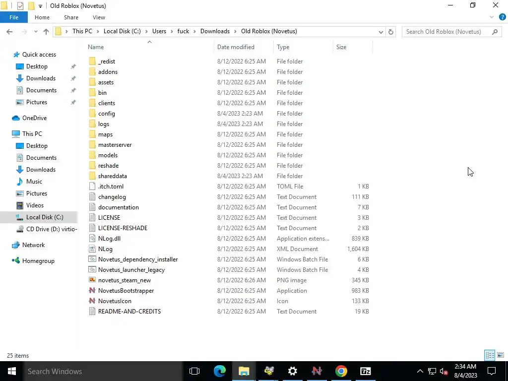Open Explorer help question mark icon
Viewport: 508px width, 381px height.
click(x=502, y=17)
